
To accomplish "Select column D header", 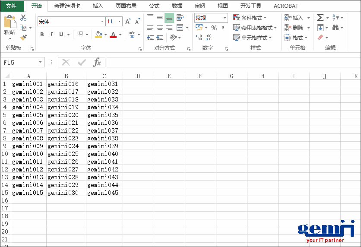I will click(138, 76).
